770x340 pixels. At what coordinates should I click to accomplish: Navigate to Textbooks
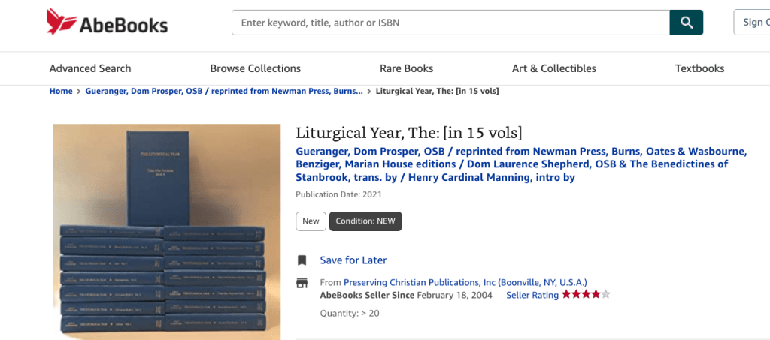pyautogui.click(x=699, y=68)
